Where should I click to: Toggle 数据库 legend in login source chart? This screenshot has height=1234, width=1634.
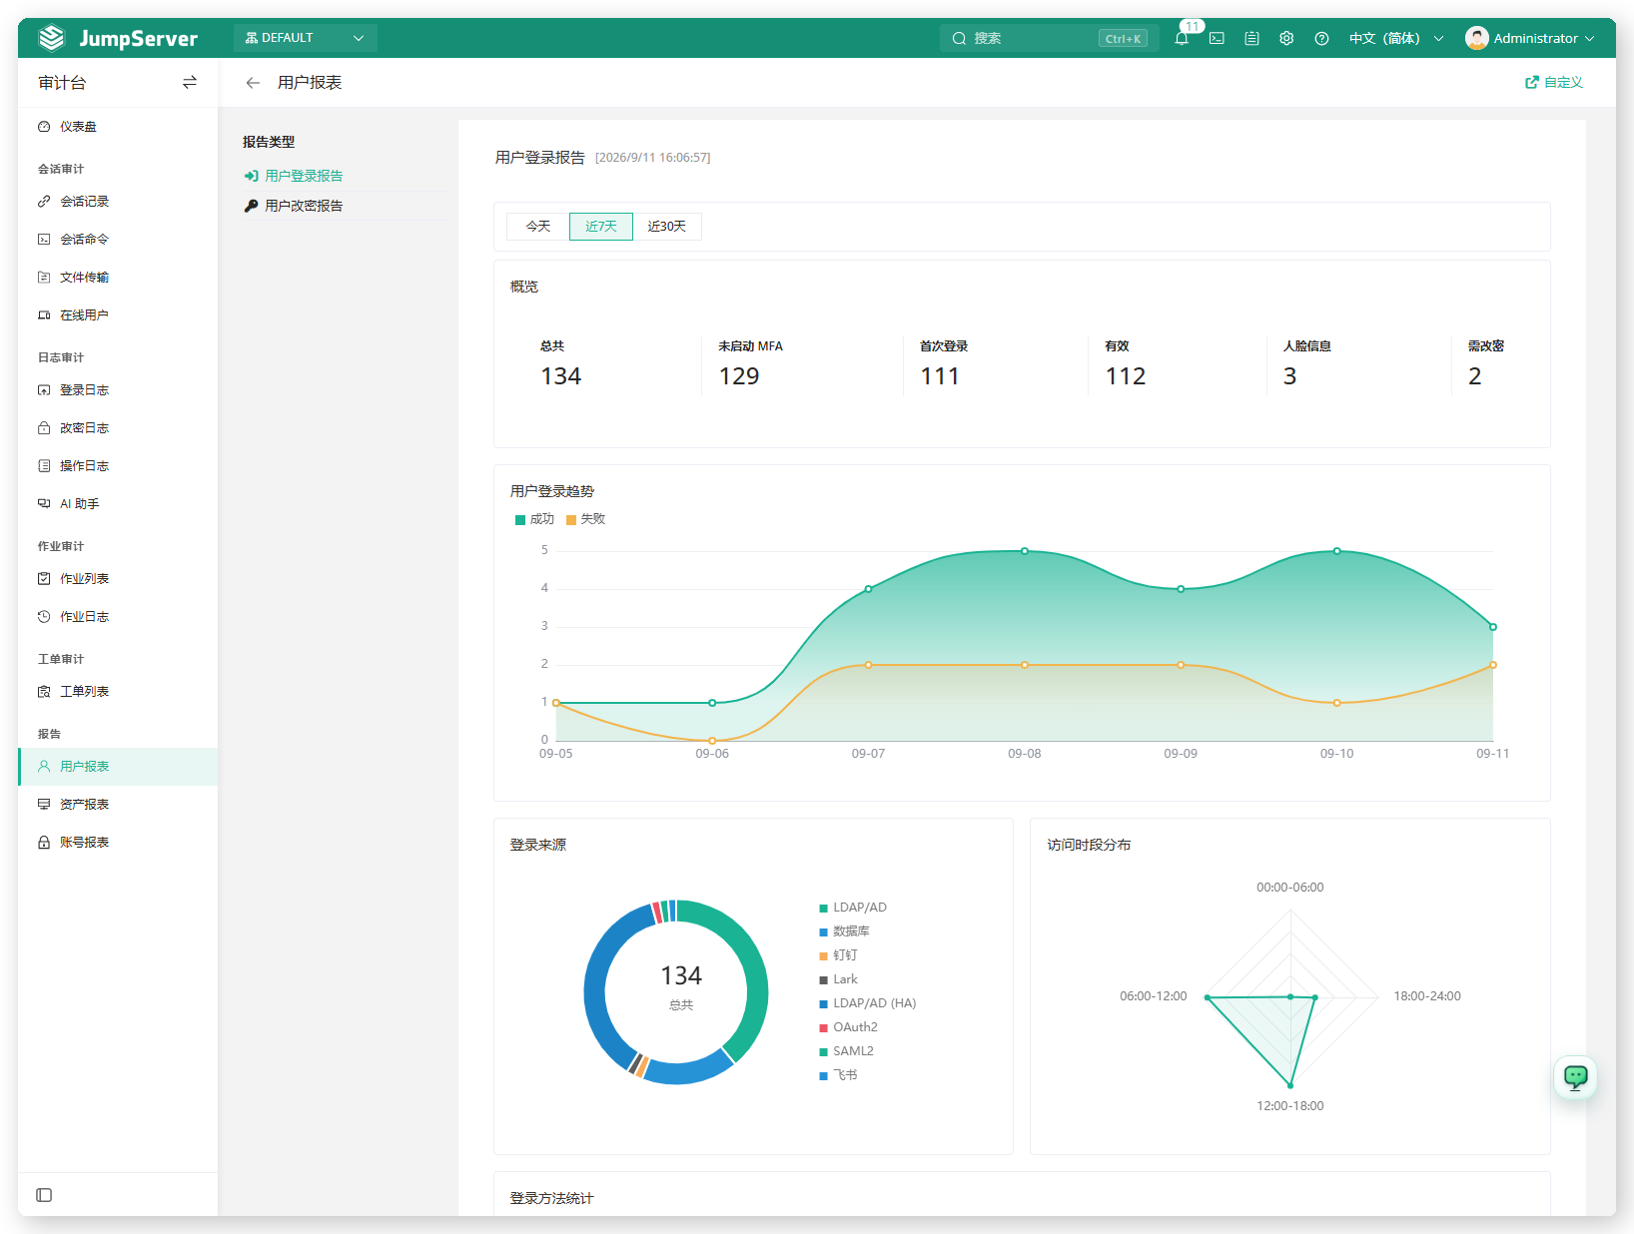pos(844,931)
